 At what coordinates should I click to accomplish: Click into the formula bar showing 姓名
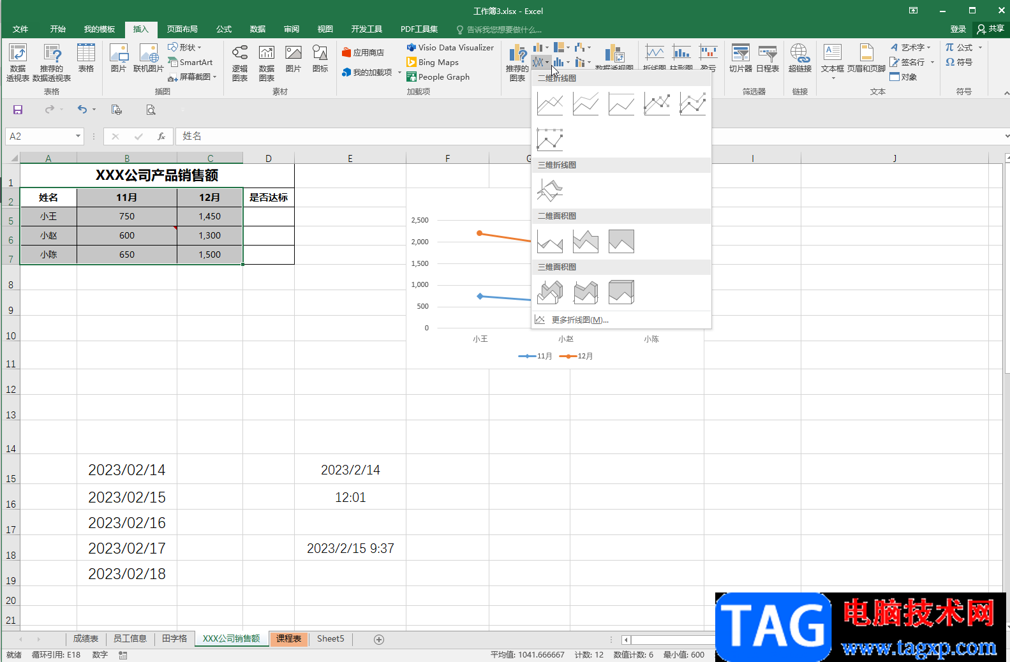[x=590, y=136]
